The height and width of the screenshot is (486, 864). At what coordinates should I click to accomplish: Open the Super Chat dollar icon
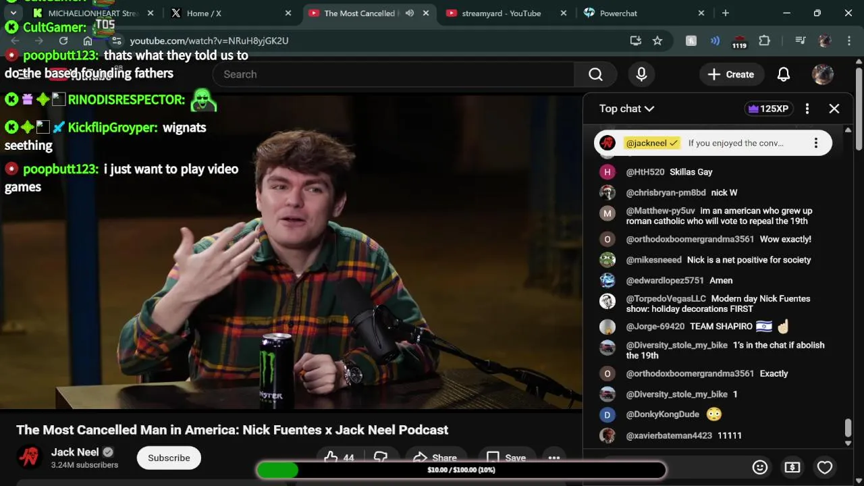pyautogui.click(x=792, y=467)
